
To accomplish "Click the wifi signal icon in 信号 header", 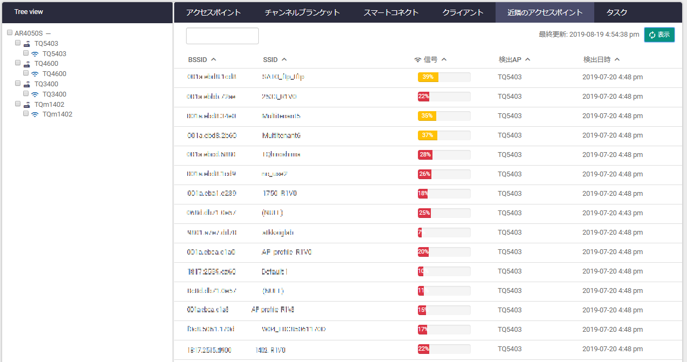I will [417, 59].
